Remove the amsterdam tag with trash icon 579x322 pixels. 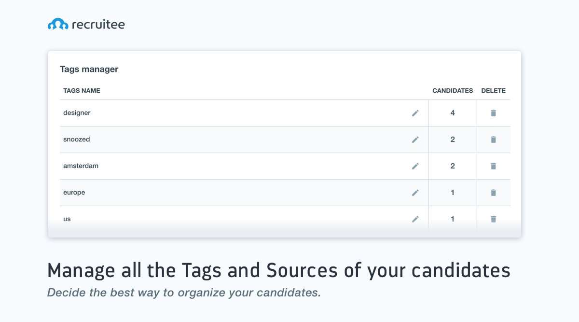493,166
